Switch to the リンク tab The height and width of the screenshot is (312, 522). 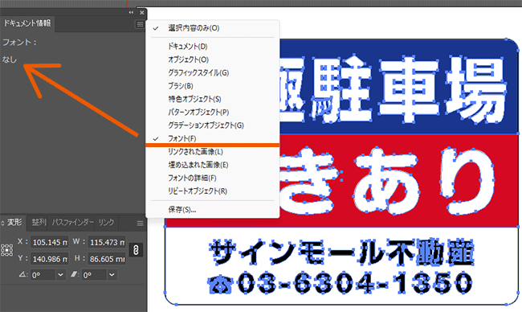click(106, 222)
